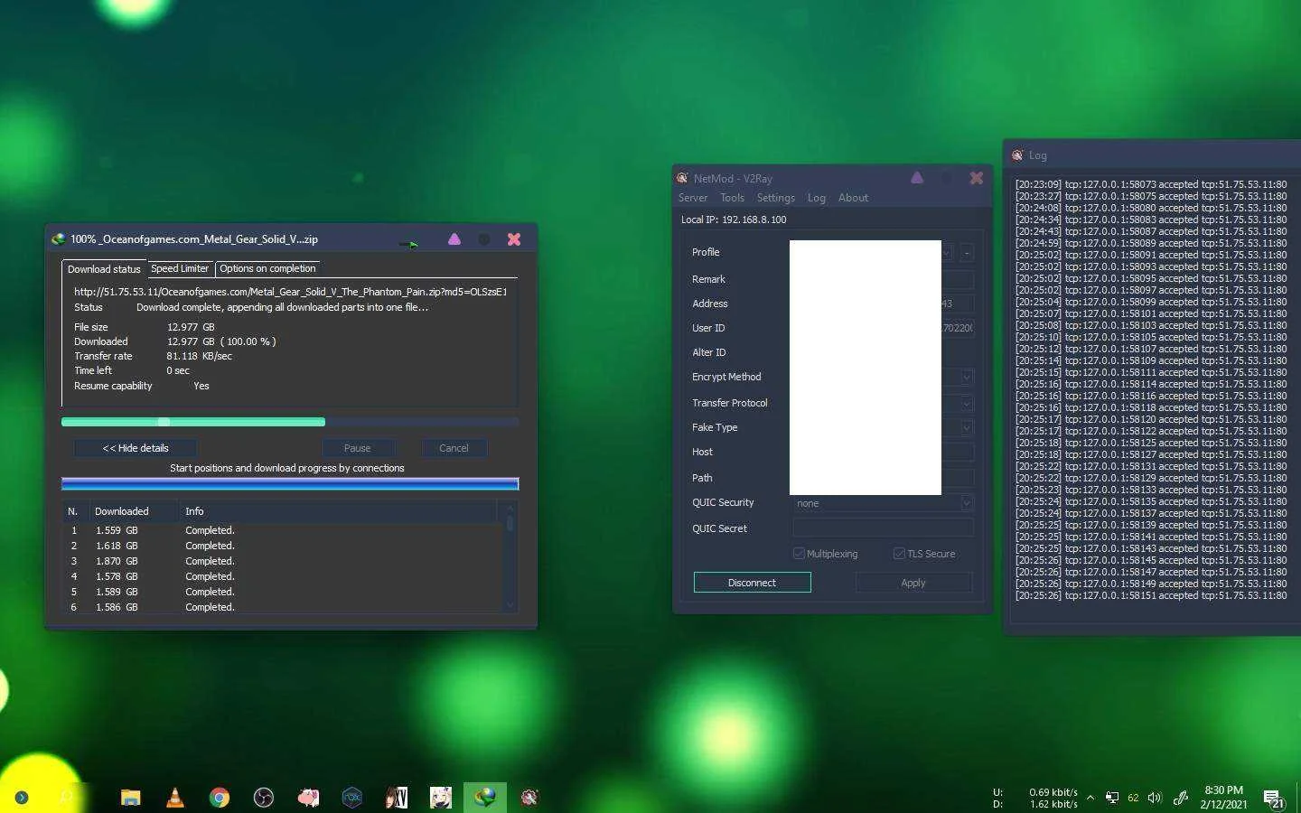Open the volume speaker tray icon
Image resolution: width=1301 pixels, height=813 pixels.
(1155, 798)
